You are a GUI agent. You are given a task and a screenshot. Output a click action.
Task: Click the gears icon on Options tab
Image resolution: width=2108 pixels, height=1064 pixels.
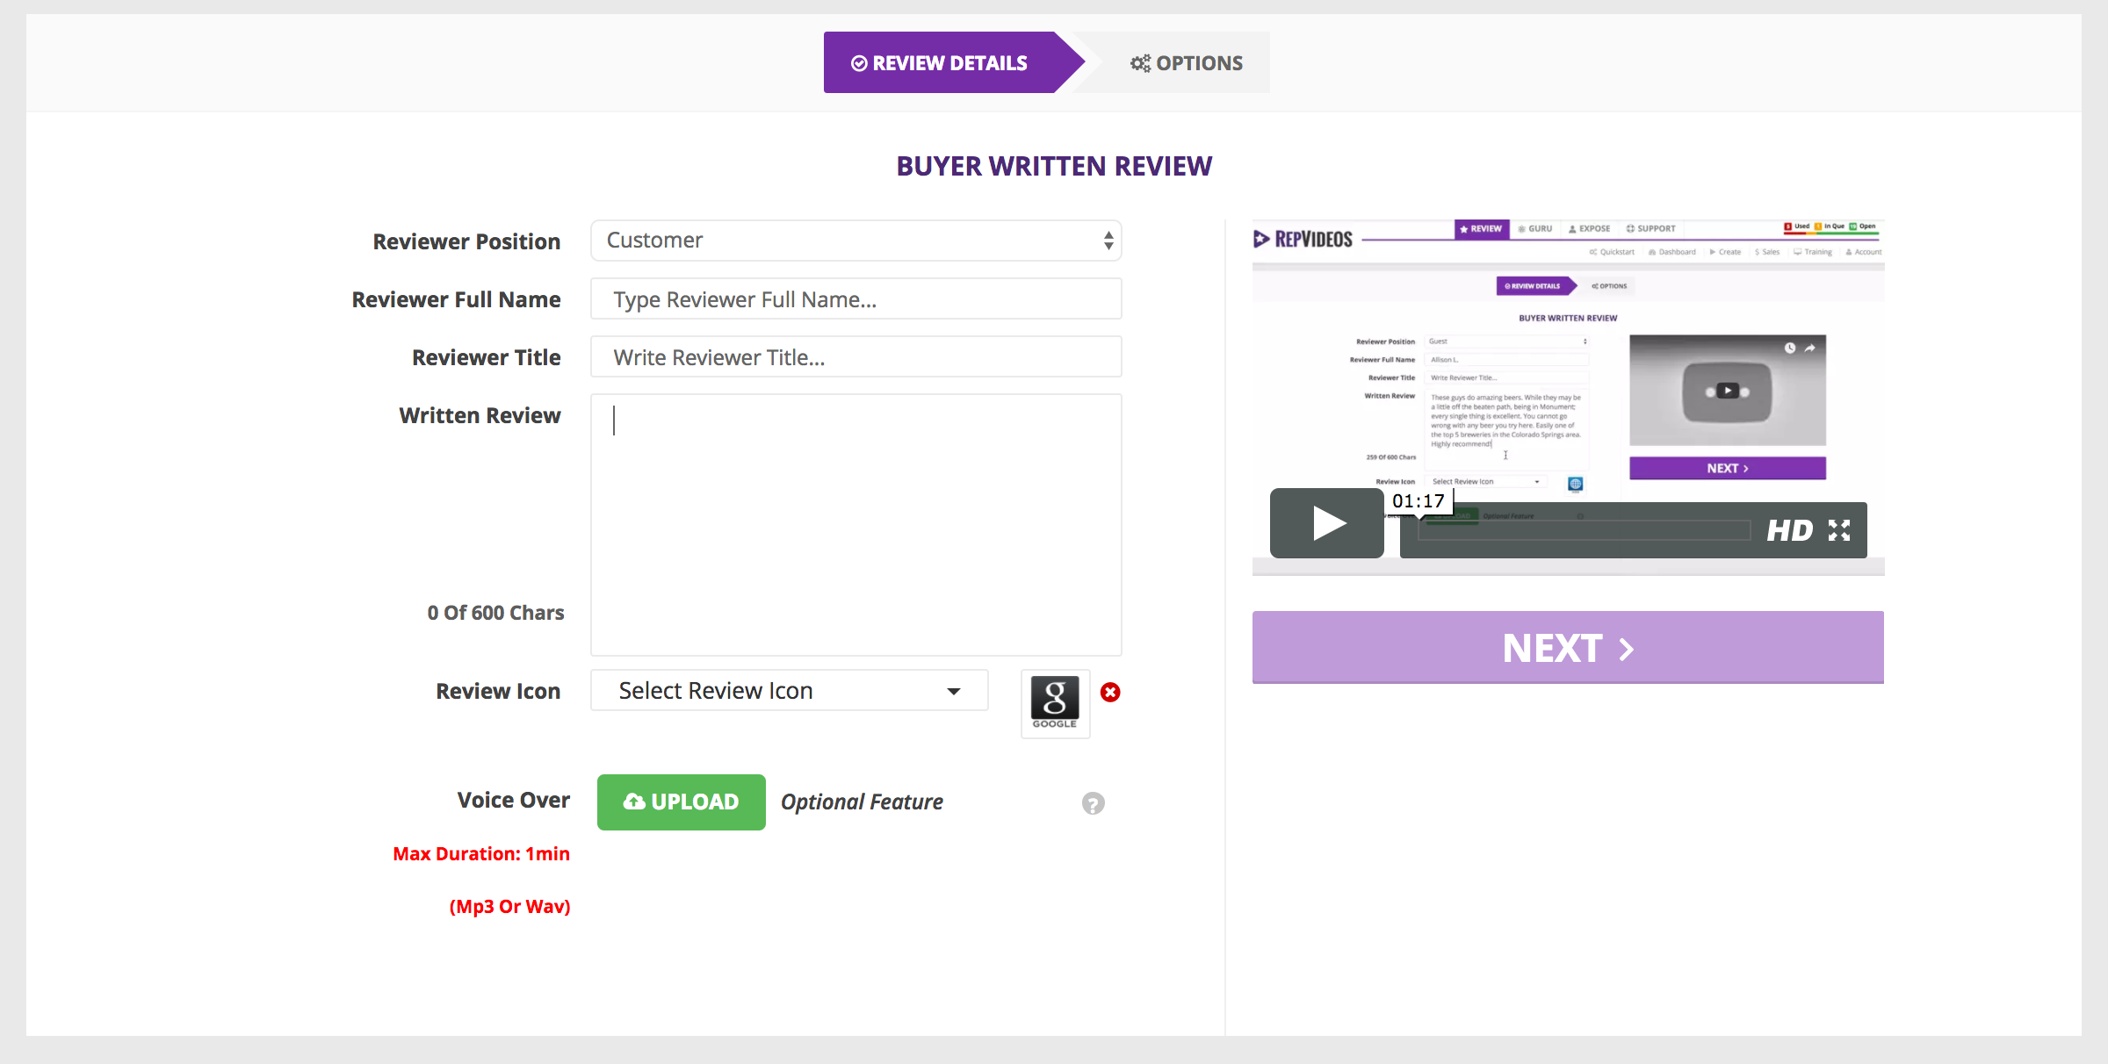[x=1140, y=63]
